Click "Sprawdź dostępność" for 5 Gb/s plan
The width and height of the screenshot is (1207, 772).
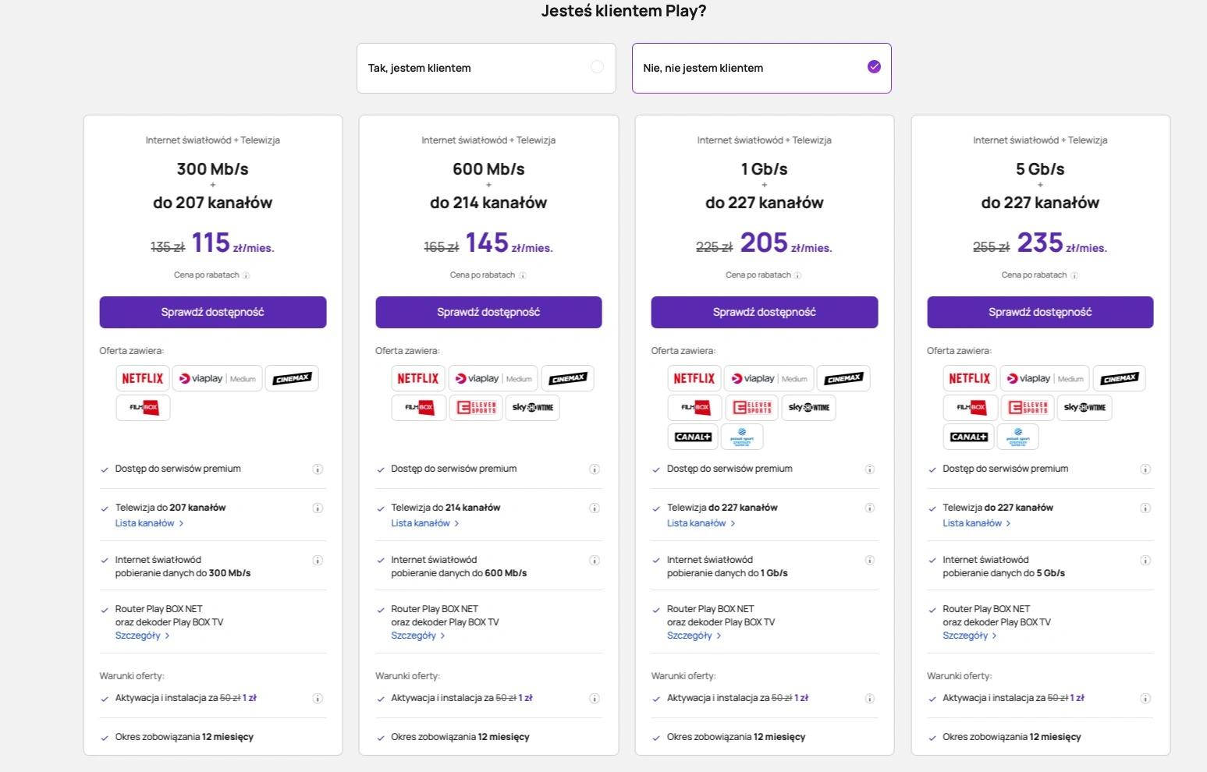pyautogui.click(x=1040, y=312)
